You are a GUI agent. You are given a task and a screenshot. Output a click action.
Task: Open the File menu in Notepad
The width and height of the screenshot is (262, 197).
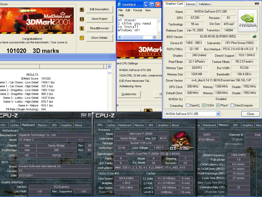121,10
